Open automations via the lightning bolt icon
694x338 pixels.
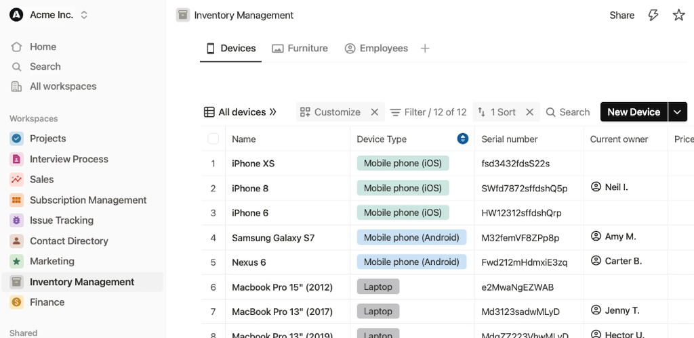[x=653, y=15]
